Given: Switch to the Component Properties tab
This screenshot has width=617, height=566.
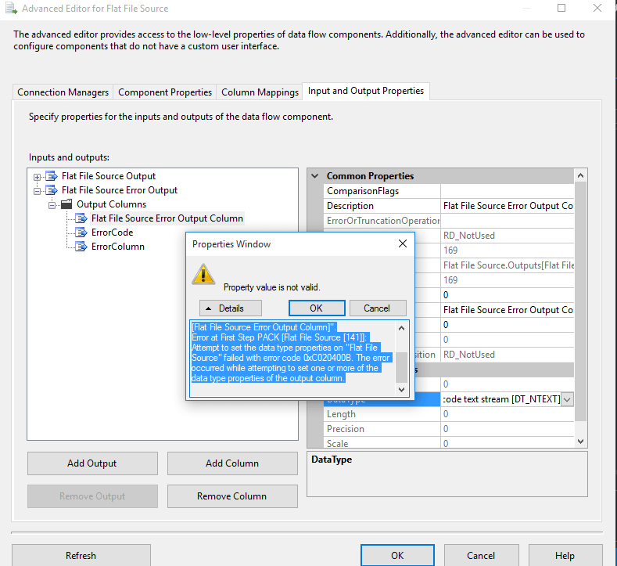Looking at the screenshot, I should point(165,92).
